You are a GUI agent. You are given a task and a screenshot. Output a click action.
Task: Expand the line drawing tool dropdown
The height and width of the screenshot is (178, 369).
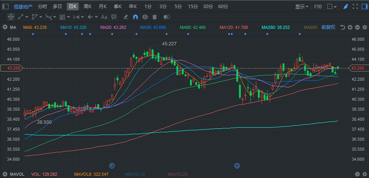[26, 17]
